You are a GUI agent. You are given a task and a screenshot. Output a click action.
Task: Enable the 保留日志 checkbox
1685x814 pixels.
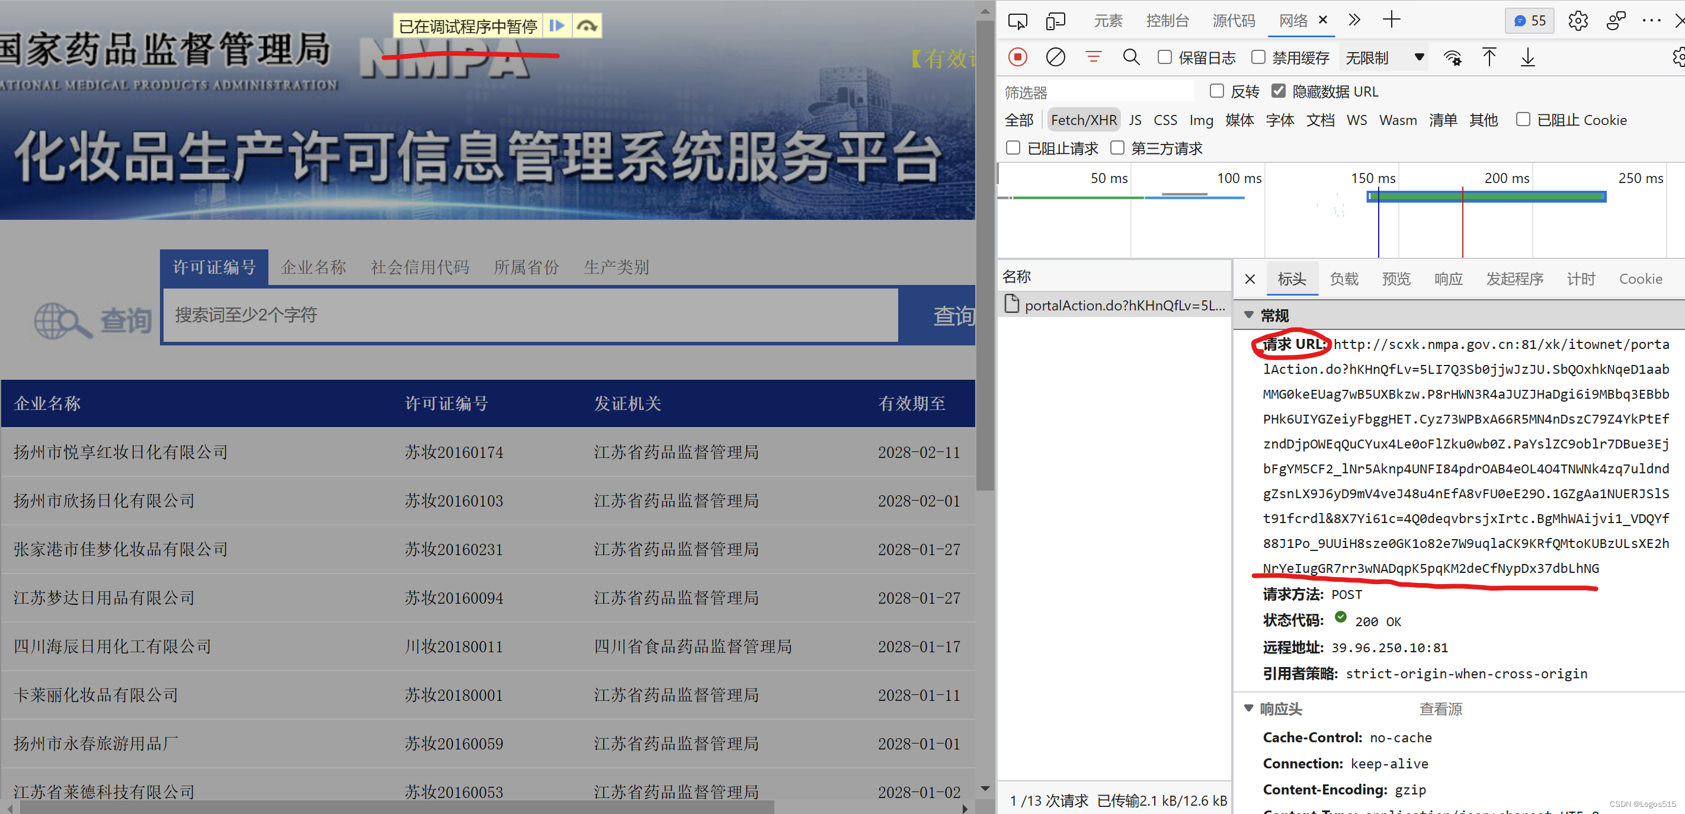pos(1164,57)
